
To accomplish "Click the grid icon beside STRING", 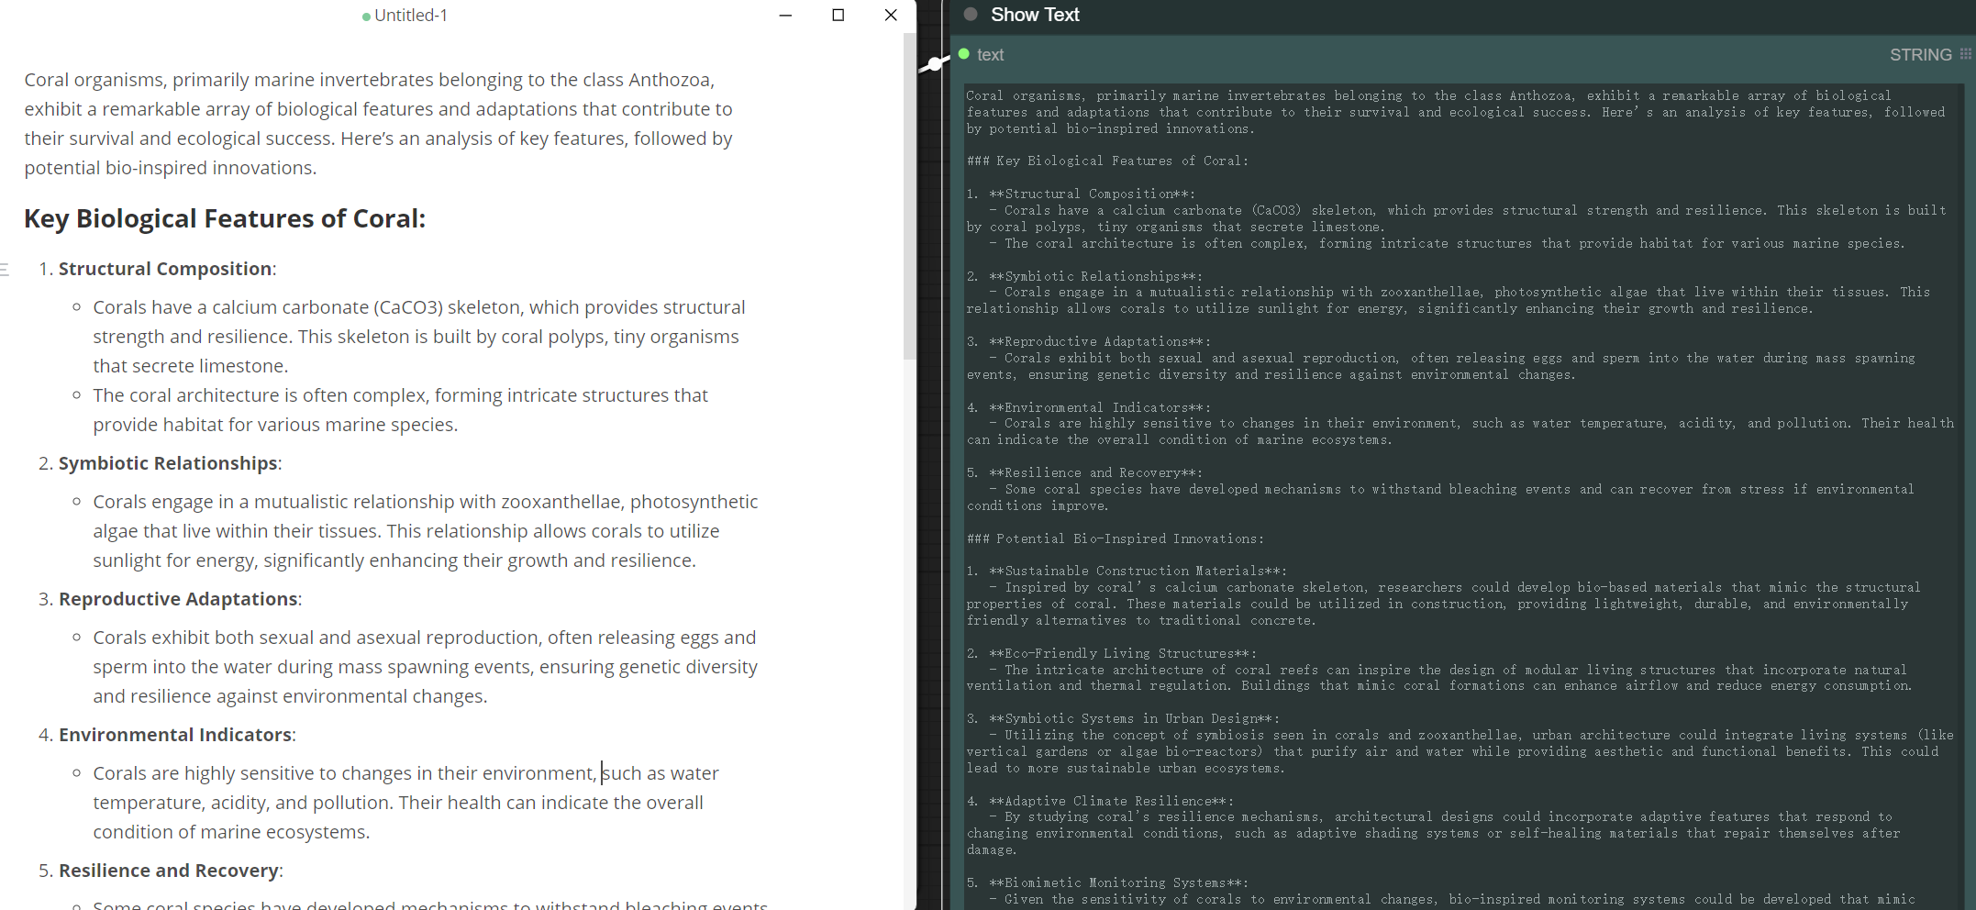I will [1965, 54].
